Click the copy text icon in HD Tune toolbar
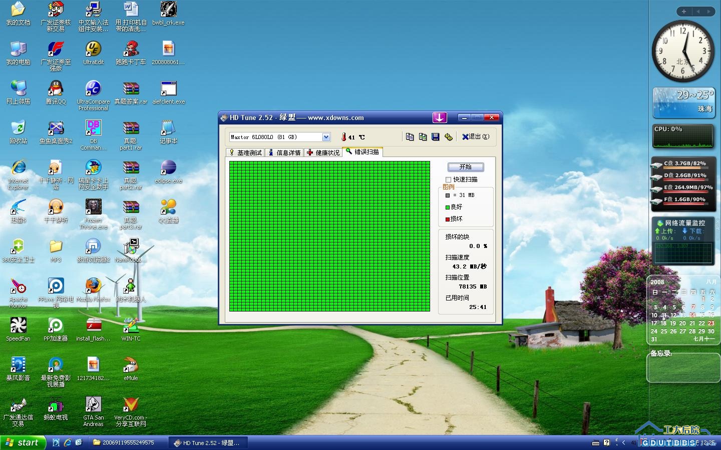The width and height of the screenshot is (721, 450). coord(410,136)
